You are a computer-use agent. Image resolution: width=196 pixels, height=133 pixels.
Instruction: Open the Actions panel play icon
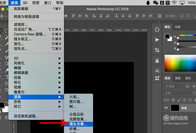tap(157, 40)
